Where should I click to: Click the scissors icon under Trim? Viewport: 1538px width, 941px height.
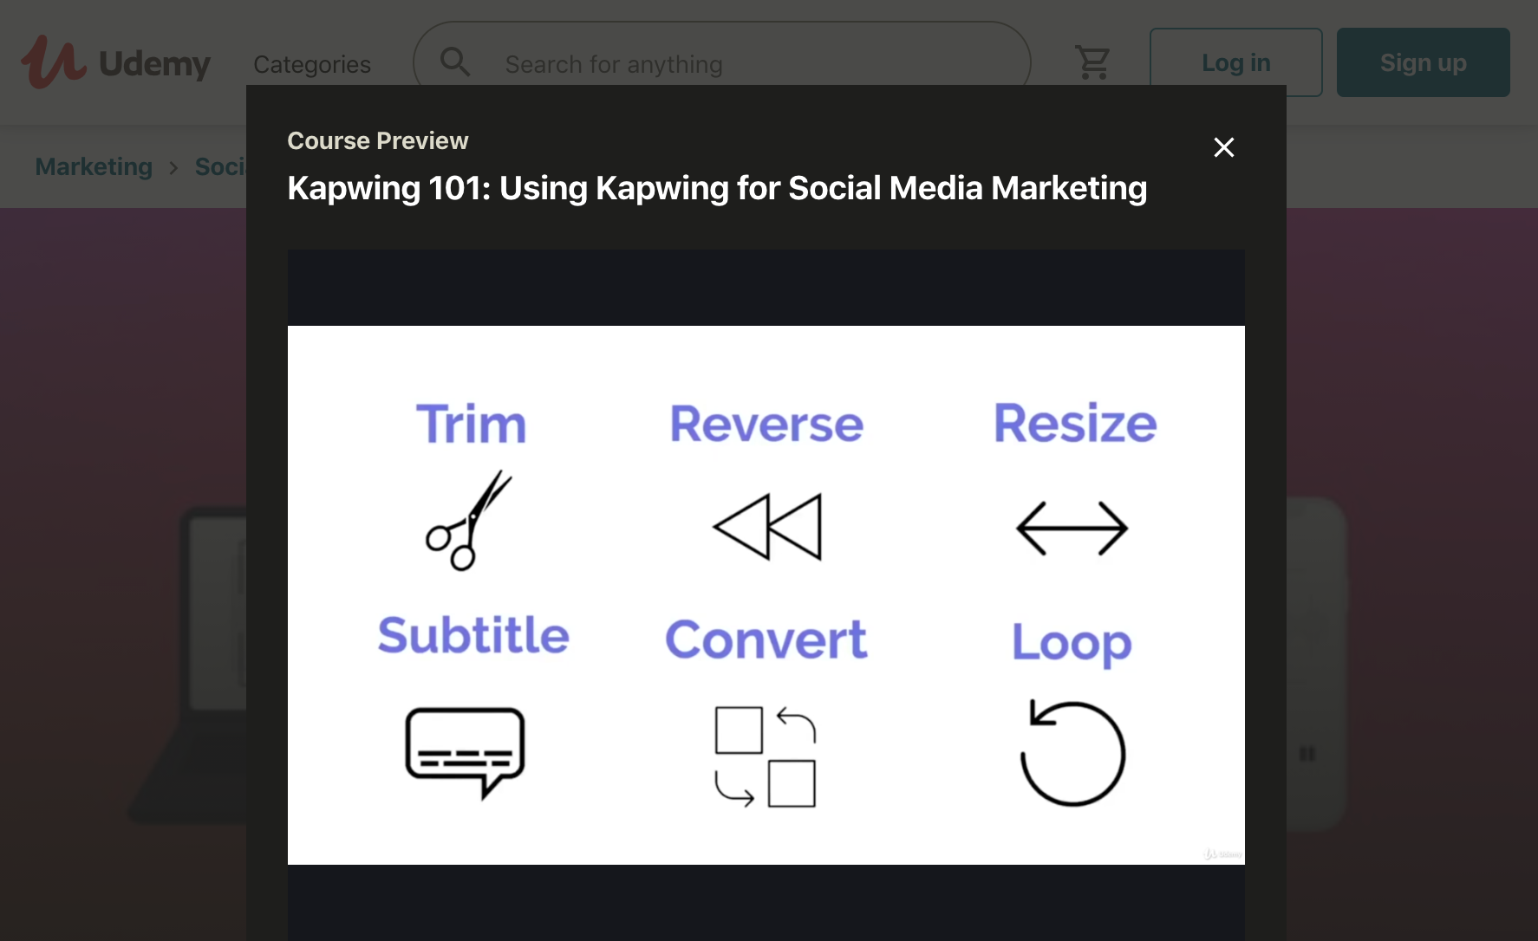(x=468, y=521)
